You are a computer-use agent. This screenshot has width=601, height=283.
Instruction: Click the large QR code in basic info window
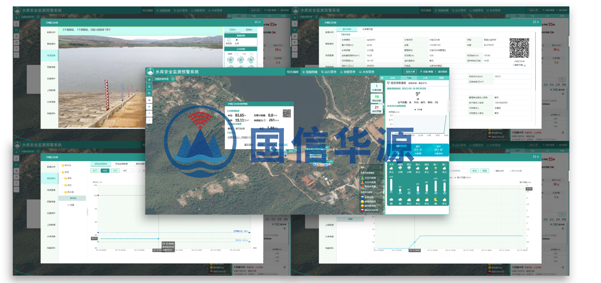click(x=519, y=48)
